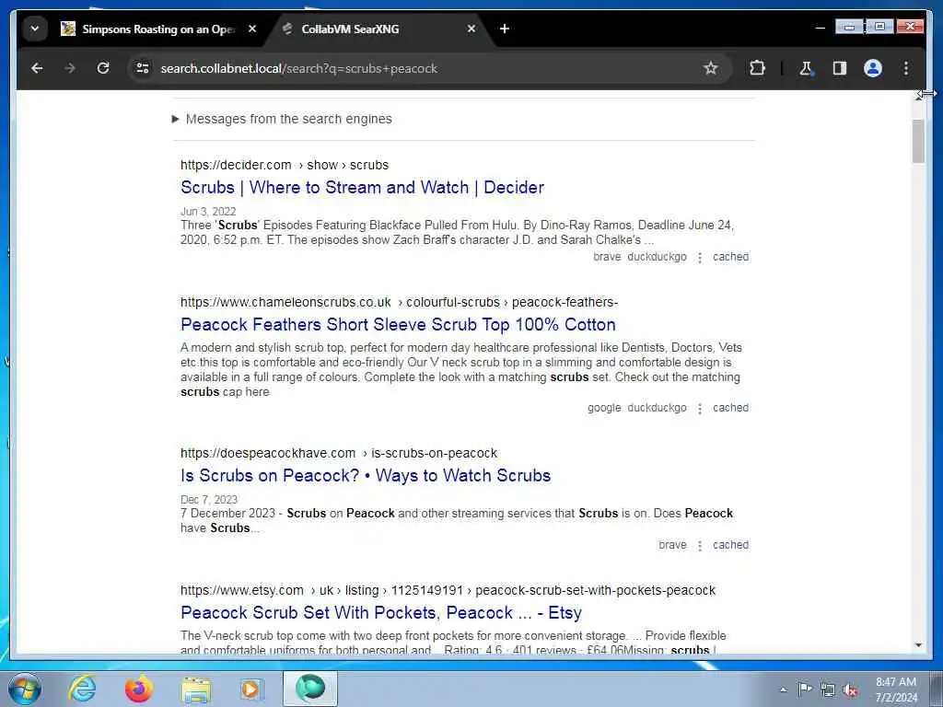
Task: Open Is Scrubs on Peacock result
Action: tap(365, 476)
